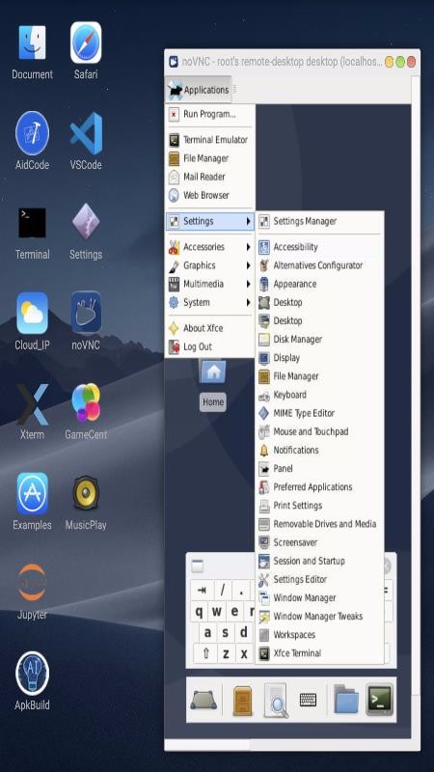Expand the Accessories submenu
This screenshot has width=434, height=772.
[x=210, y=247]
